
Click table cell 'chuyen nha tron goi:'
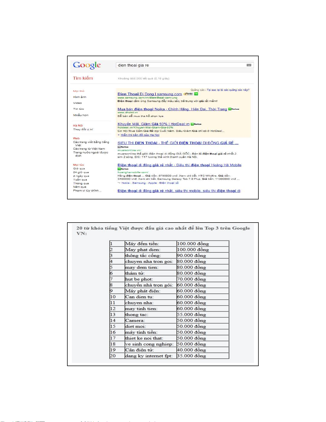151,261
